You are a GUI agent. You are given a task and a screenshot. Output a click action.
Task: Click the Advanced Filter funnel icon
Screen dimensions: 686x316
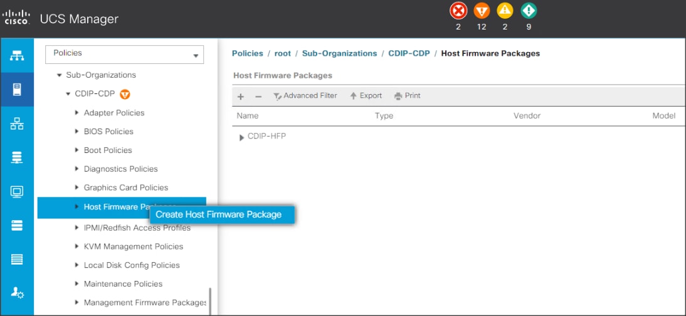277,97
